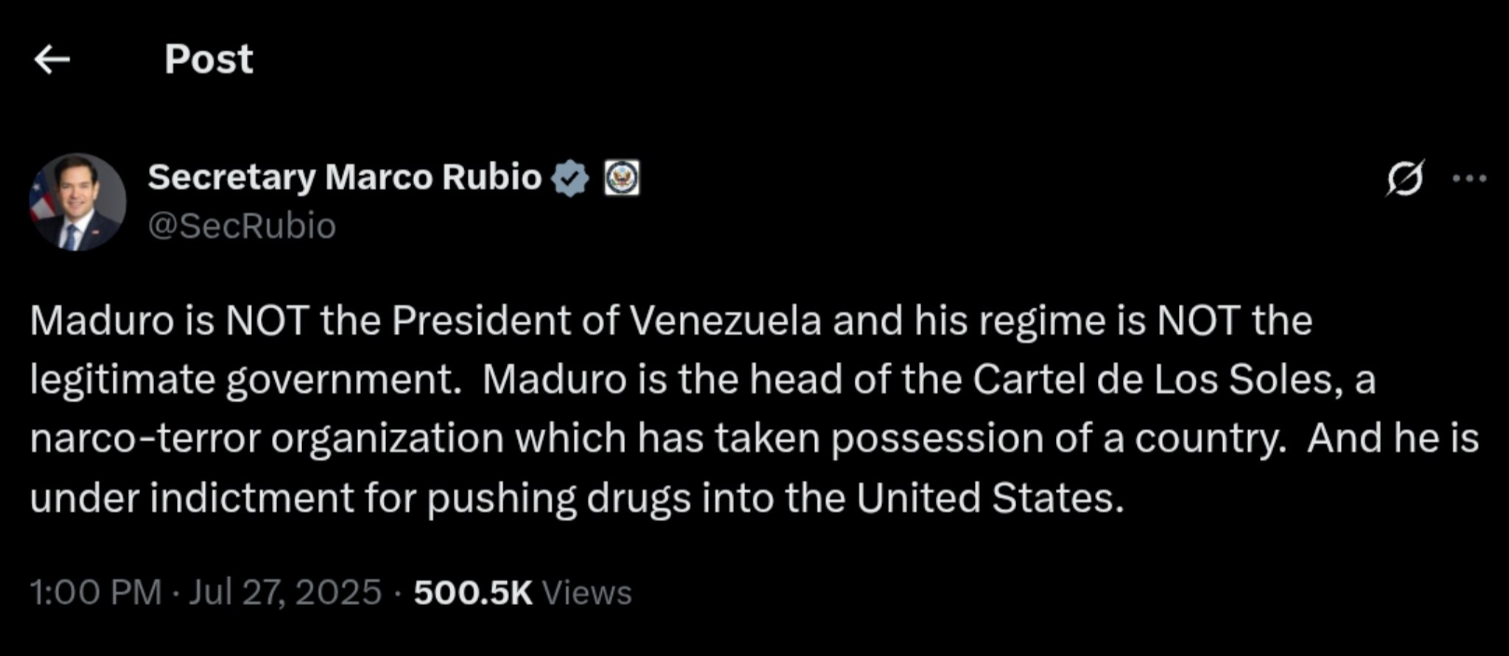Click the word "Venezuela" in the post

click(724, 321)
